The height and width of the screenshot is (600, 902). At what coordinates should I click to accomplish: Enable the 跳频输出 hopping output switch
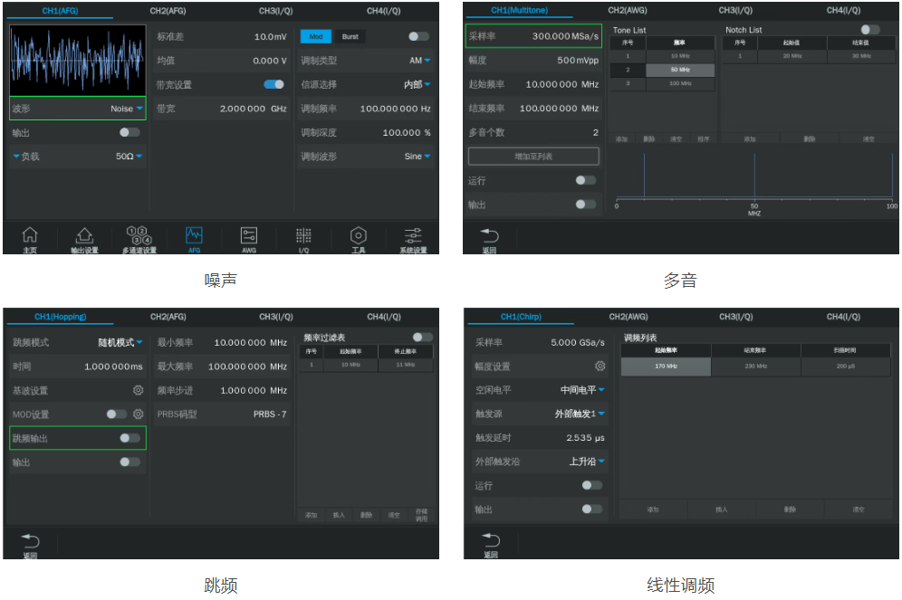click(x=130, y=438)
